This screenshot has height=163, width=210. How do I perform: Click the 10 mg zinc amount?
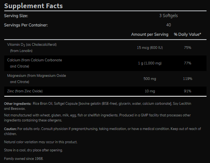coord(150,91)
